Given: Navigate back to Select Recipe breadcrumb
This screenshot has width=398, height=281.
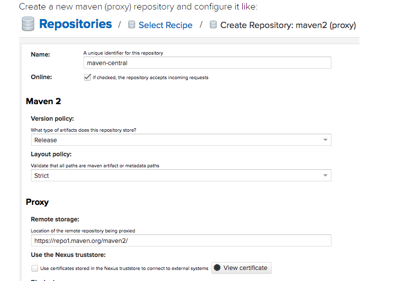Looking at the screenshot, I should (x=165, y=25).
